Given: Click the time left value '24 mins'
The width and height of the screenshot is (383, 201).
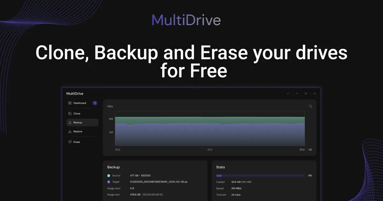Looking at the screenshot, I should pos(236,195).
